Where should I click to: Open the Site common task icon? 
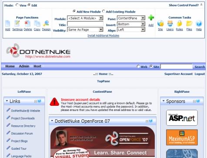pyautogui.click(x=160, y=24)
